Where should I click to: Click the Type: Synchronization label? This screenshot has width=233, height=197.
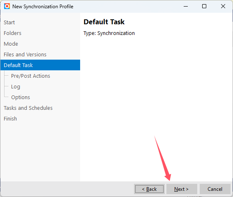click(109, 33)
